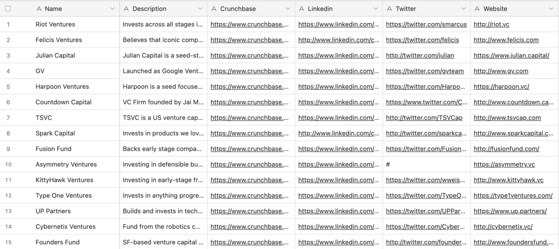Click description 'Fund from the robotics c…'

coord(161,227)
